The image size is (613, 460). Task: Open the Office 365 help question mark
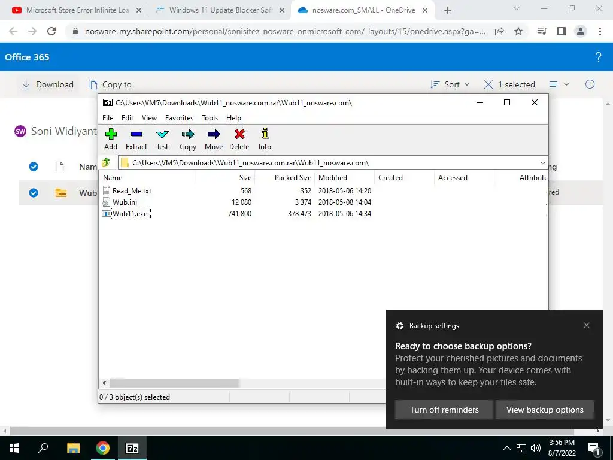[x=598, y=57]
